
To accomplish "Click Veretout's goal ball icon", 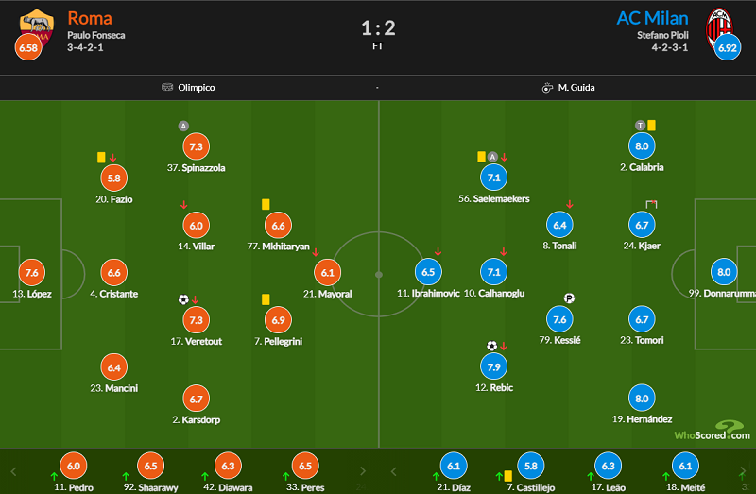I will point(183,299).
